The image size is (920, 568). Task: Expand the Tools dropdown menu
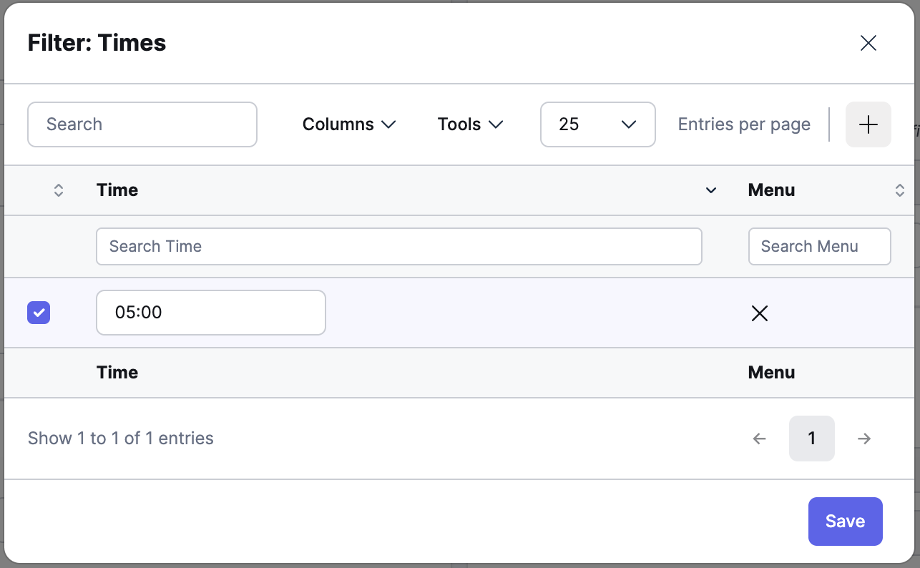(x=470, y=124)
